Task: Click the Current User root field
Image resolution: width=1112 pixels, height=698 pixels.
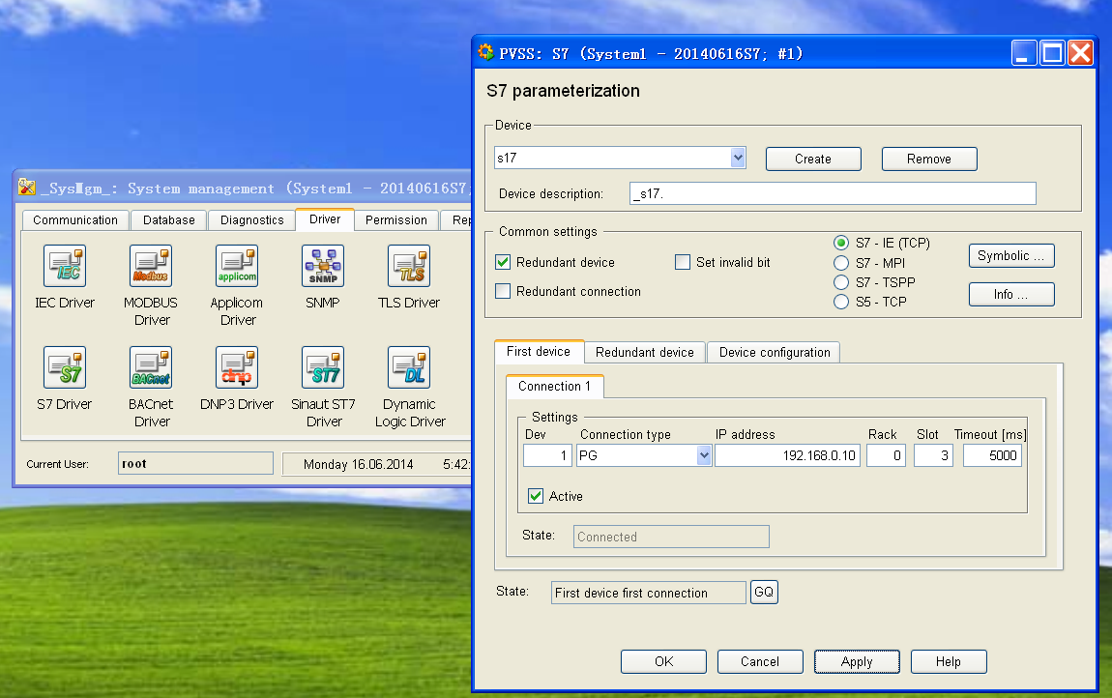Action: 195,463
